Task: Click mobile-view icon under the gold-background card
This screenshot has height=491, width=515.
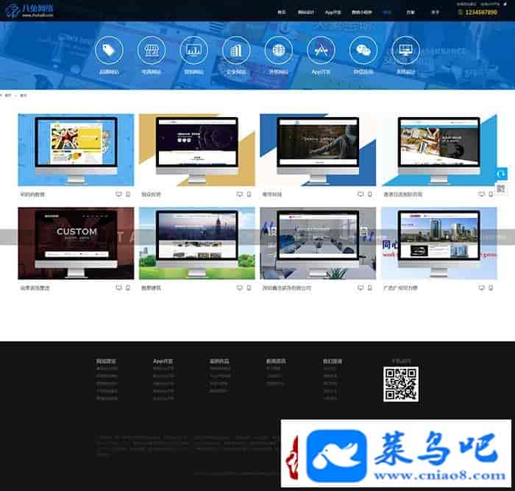Action: point(249,194)
